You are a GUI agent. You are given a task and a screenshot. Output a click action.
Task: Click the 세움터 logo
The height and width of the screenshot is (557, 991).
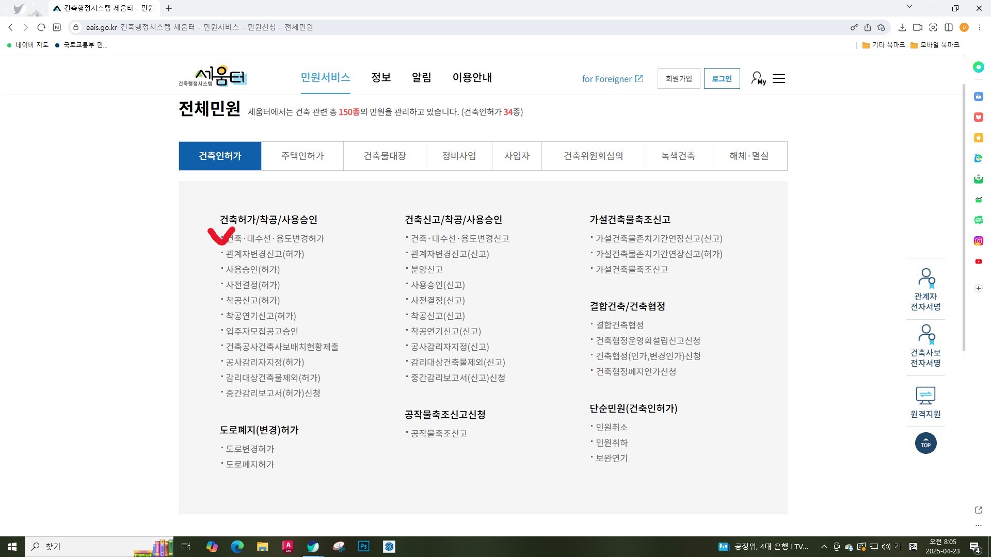(213, 76)
